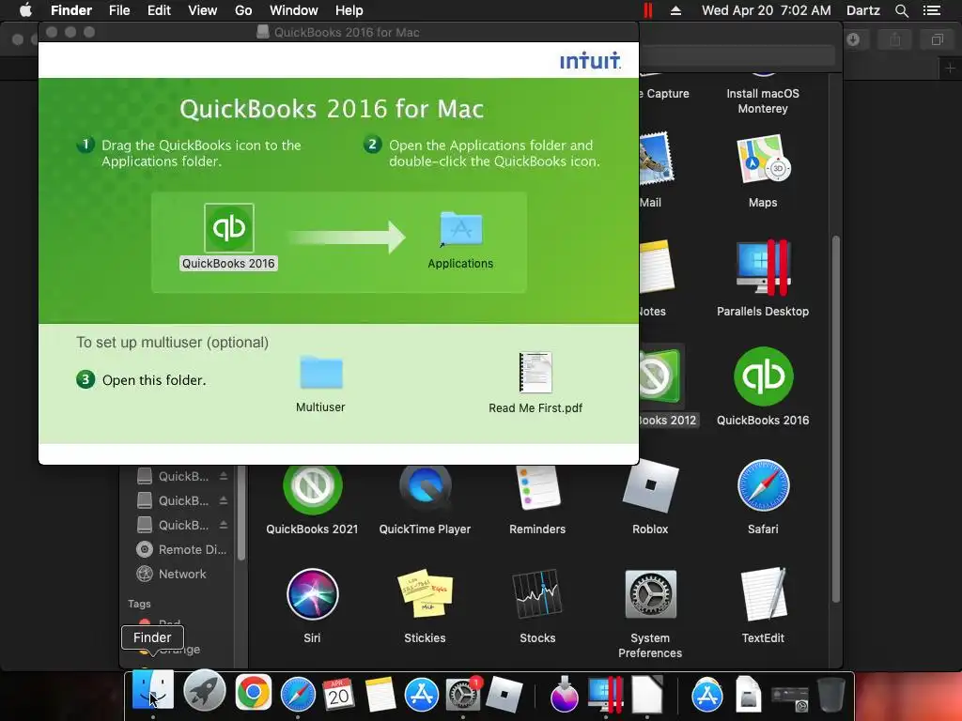Select QuickTime Player in the Applications window
962x721 pixels.
tap(426, 487)
